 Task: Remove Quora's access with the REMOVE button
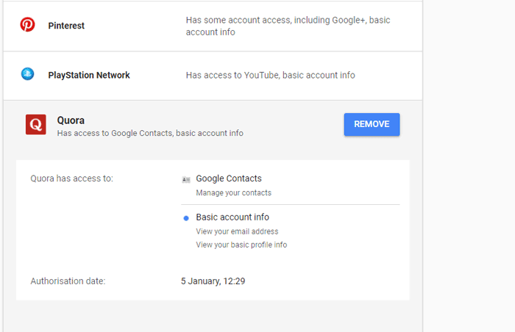click(x=372, y=124)
